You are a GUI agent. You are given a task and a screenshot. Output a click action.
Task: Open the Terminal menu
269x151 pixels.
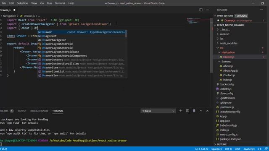tap(60, 3)
